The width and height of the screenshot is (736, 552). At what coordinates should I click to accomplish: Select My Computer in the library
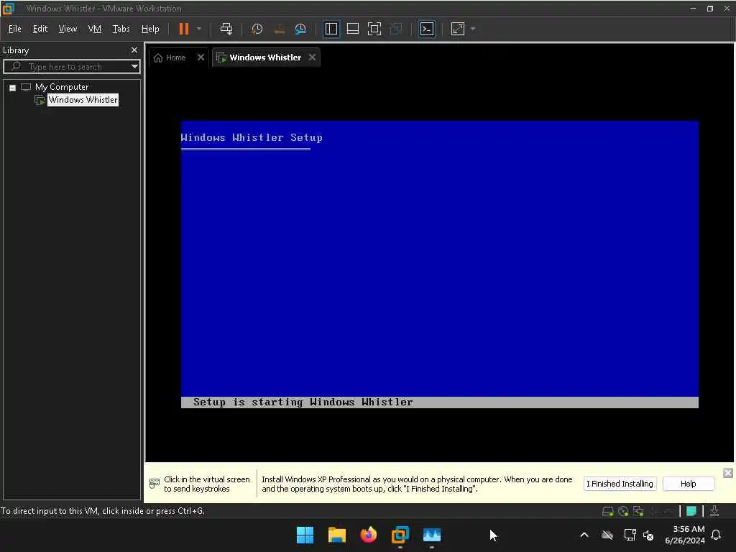click(x=62, y=87)
